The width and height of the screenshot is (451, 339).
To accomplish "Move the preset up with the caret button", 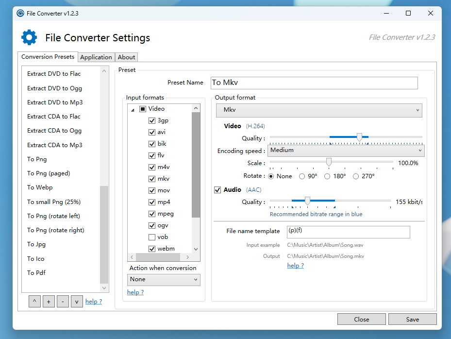I will 34,301.
